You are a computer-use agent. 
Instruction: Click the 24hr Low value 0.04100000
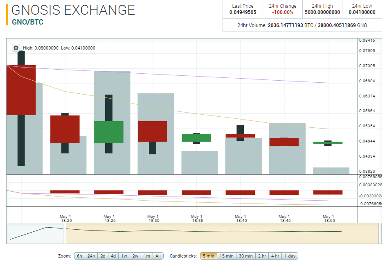point(362,12)
